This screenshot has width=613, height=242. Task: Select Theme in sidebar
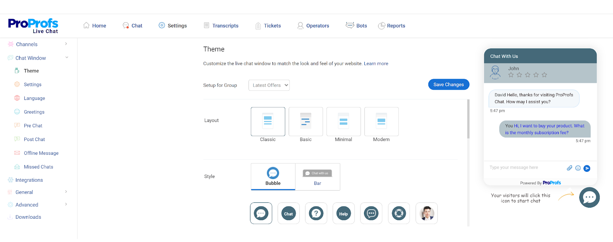[x=31, y=71]
